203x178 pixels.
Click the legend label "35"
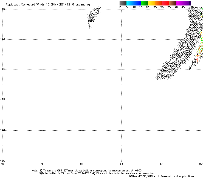point(169,7)
